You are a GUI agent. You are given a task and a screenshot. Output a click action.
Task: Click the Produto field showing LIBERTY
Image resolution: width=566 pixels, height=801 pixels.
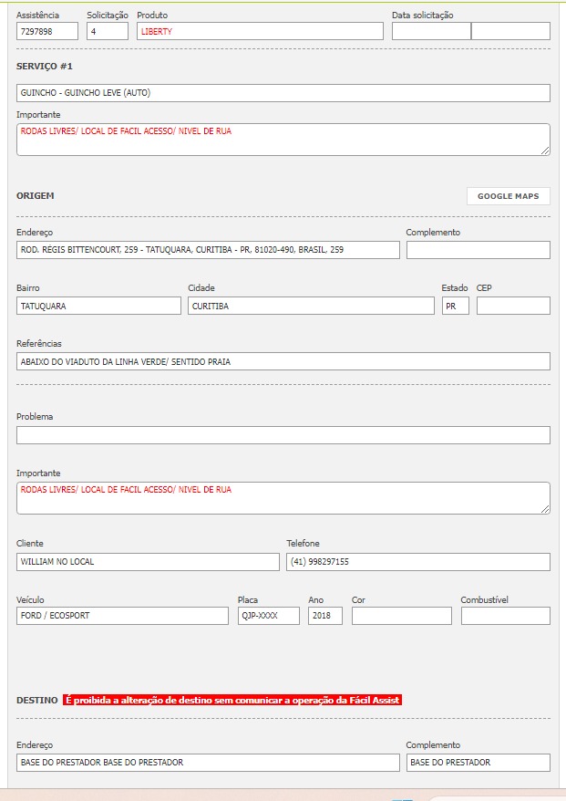tap(260, 31)
